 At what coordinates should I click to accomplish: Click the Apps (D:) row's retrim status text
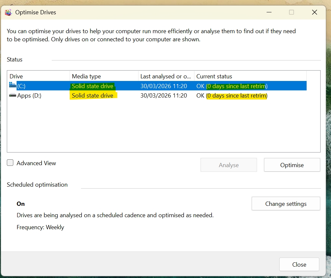tap(236, 96)
